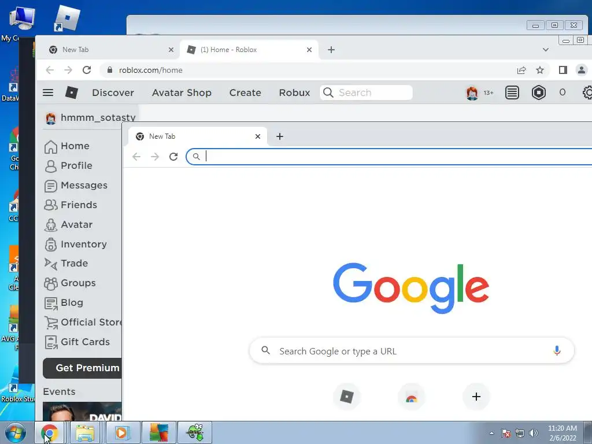592x444 pixels.
Task: Click the Roblox search field
Action: click(x=366, y=92)
